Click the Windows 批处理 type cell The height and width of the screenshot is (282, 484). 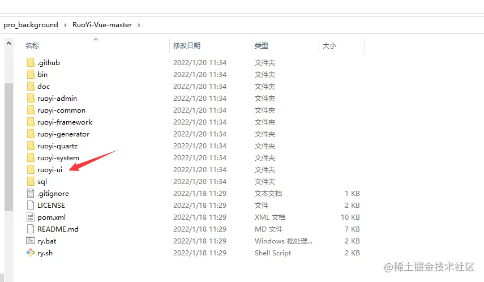(284, 241)
